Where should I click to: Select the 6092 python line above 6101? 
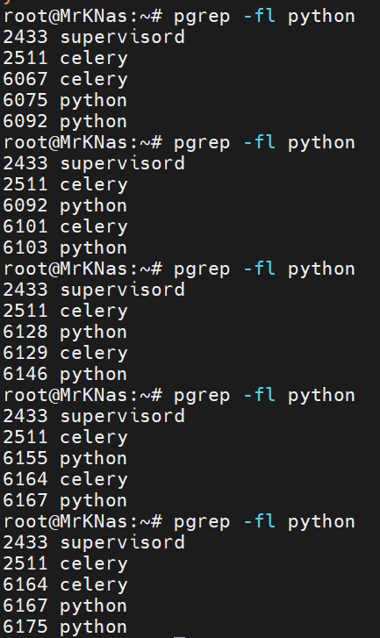65,205
